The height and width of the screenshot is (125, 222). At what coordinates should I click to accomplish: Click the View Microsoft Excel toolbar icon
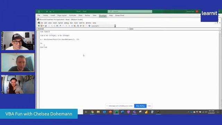(x=39, y=26)
